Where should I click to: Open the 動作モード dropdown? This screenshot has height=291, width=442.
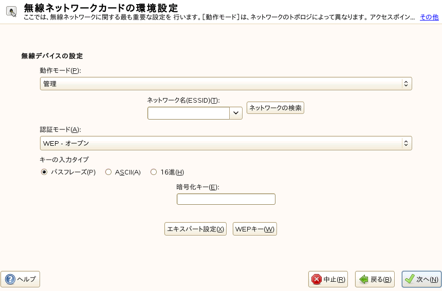(226, 84)
